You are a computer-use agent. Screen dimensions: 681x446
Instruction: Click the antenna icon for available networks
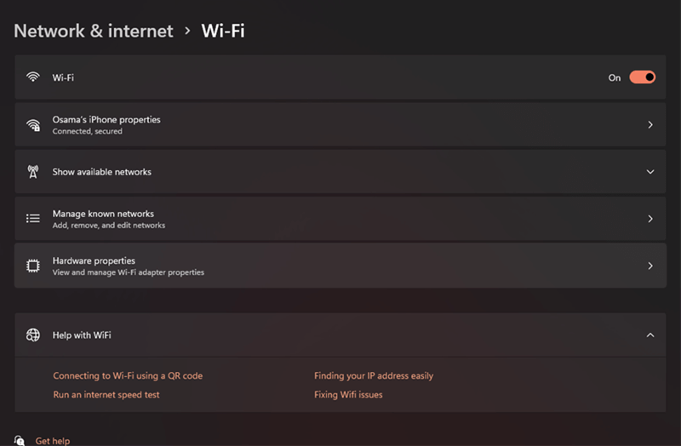click(33, 172)
